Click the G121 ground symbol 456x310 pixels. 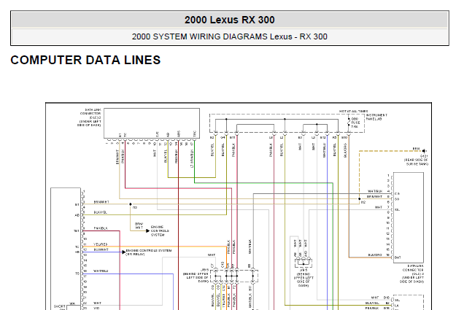coord(424,151)
